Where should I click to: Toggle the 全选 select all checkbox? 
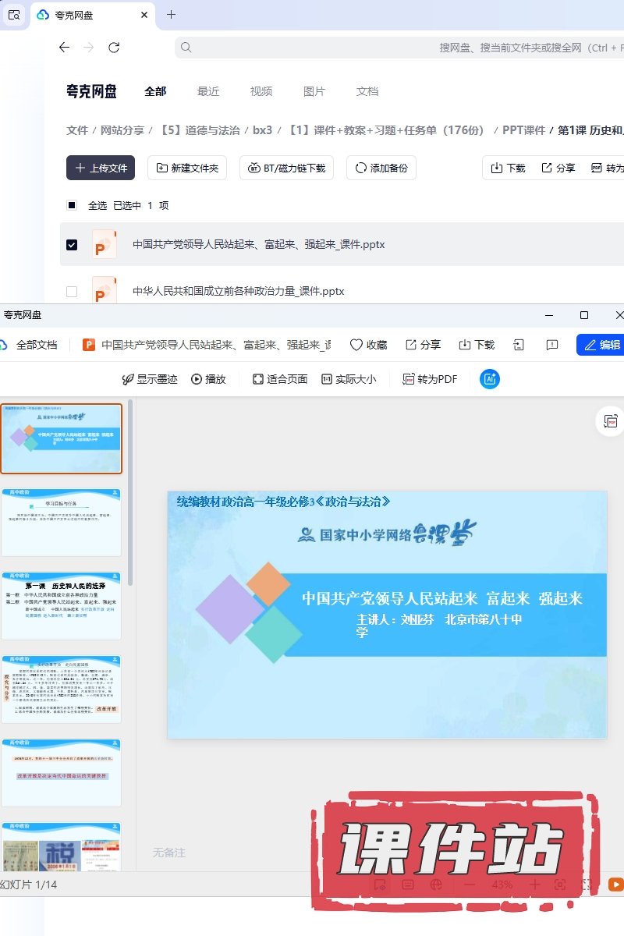[72, 206]
